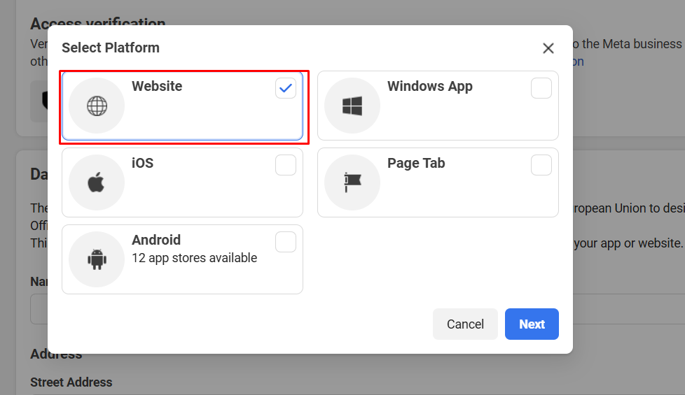Click the Select Platform dialog title
Viewport: 685px width, 395px height.
pos(111,48)
